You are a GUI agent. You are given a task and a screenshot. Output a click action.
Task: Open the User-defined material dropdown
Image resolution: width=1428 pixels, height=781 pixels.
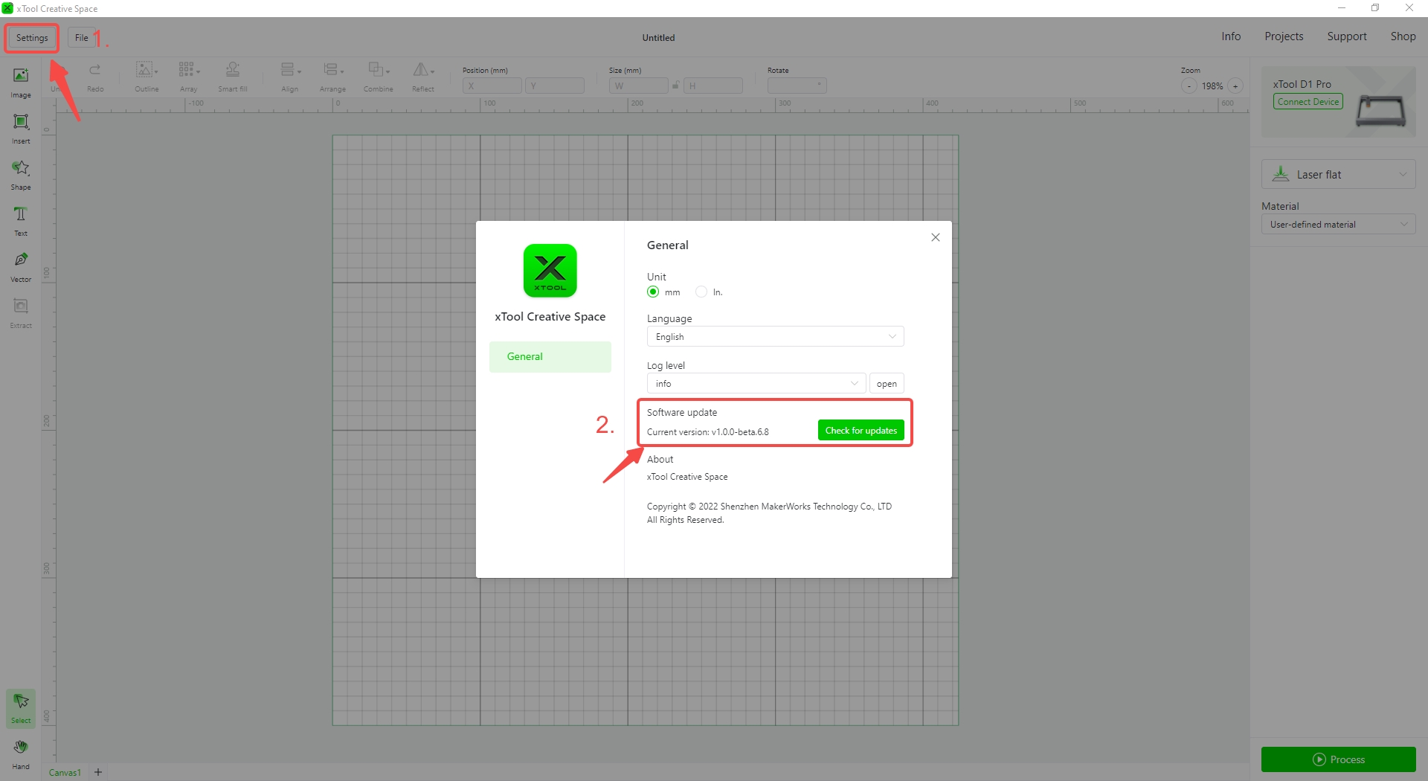pyautogui.click(x=1337, y=224)
